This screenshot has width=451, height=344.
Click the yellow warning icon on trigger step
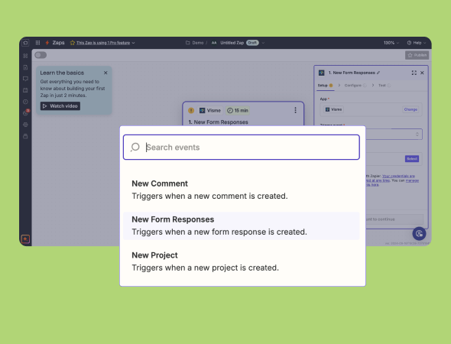click(x=191, y=110)
